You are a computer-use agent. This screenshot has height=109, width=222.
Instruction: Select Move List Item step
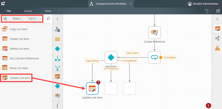click(26, 68)
